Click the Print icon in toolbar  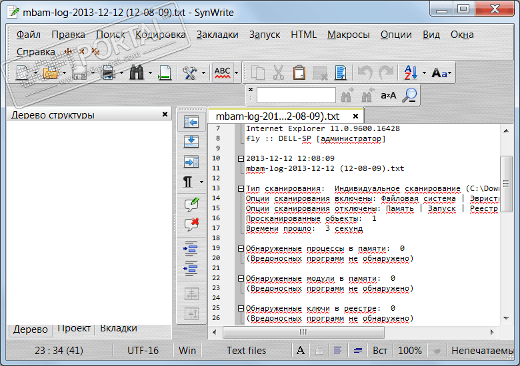pyautogui.click(x=108, y=73)
